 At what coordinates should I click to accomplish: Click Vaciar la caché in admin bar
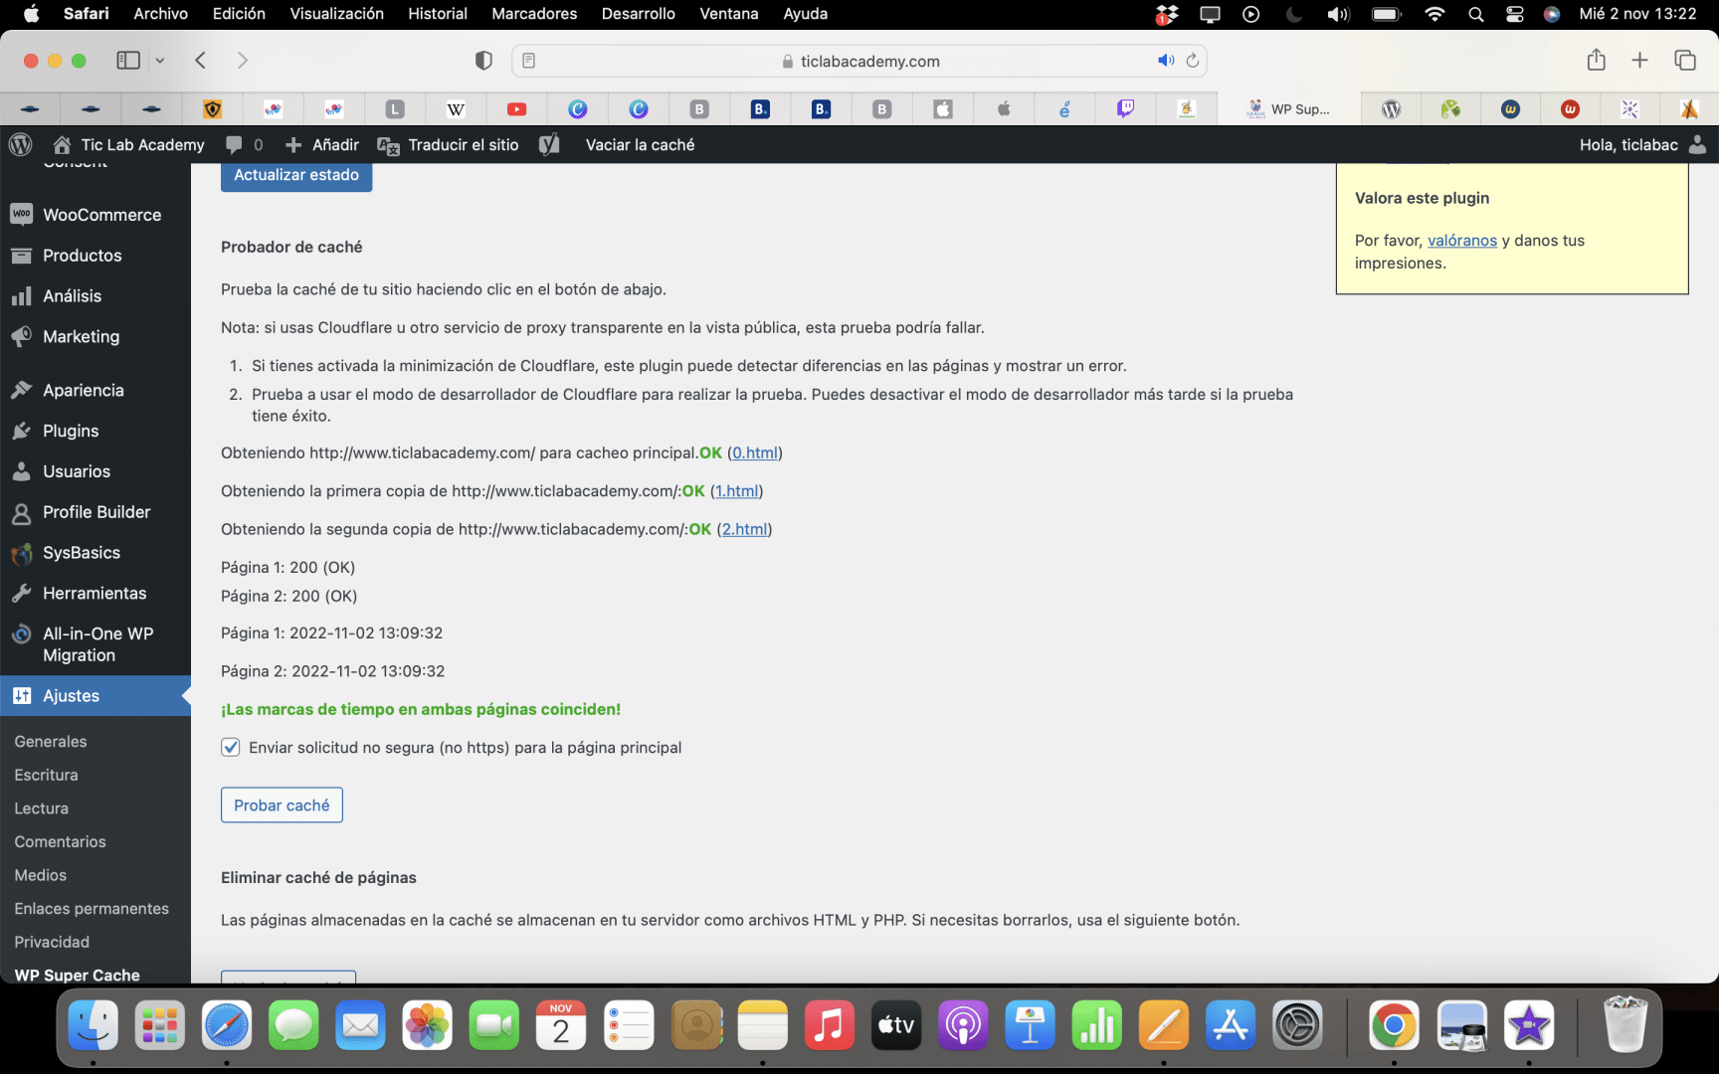[x=640, y=145]
